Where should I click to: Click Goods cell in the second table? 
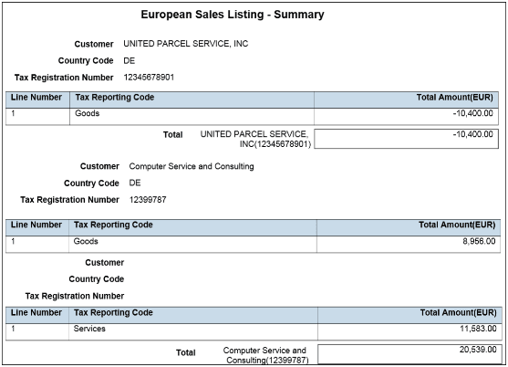pos(86,242)
